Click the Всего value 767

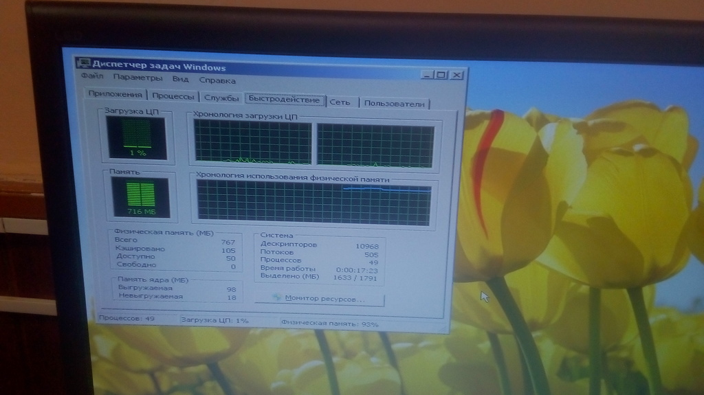coord(228,242)
